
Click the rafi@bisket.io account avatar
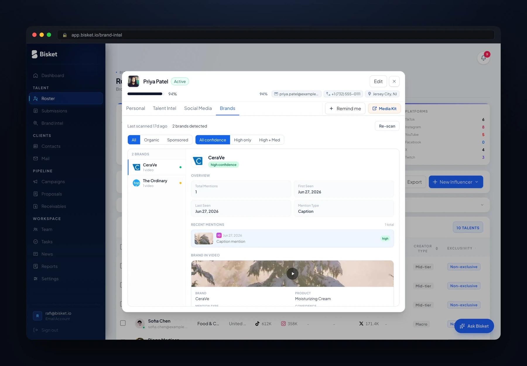(x=37, y=316)
